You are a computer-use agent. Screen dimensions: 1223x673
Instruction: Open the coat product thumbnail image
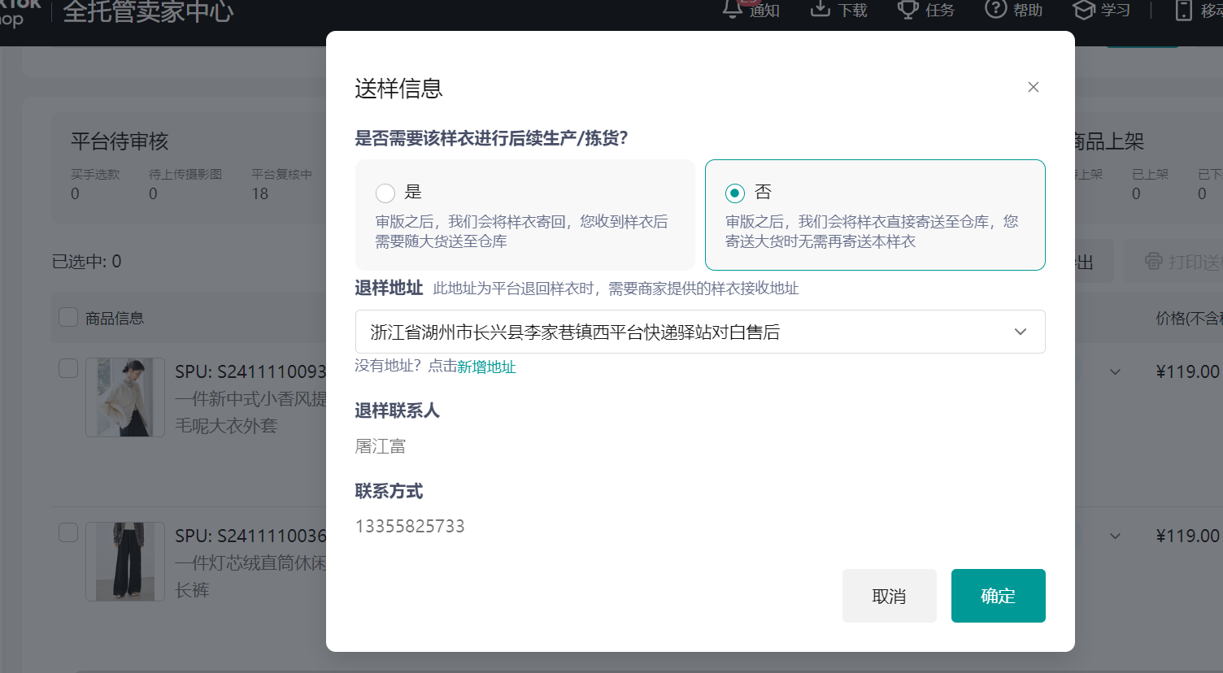(x=125, y=397)
